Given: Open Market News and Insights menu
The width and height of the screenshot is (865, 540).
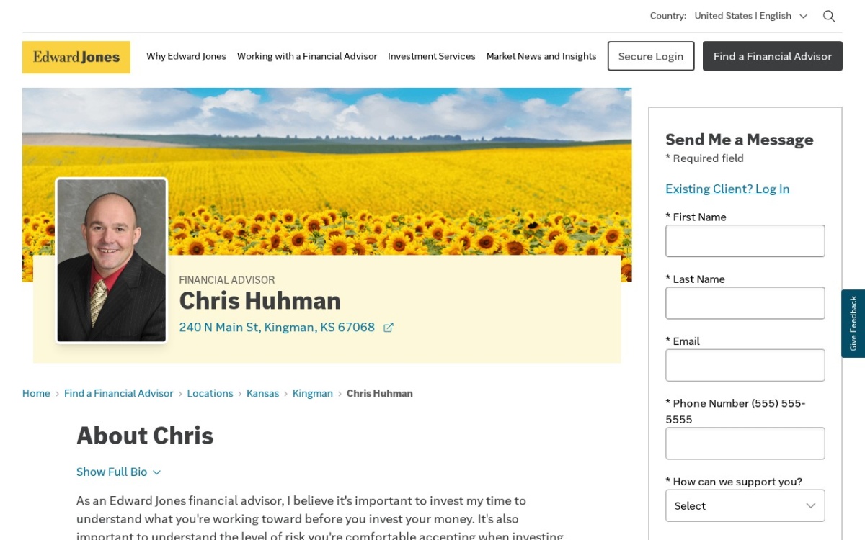Looking at the screenshot, I should 541,56.
